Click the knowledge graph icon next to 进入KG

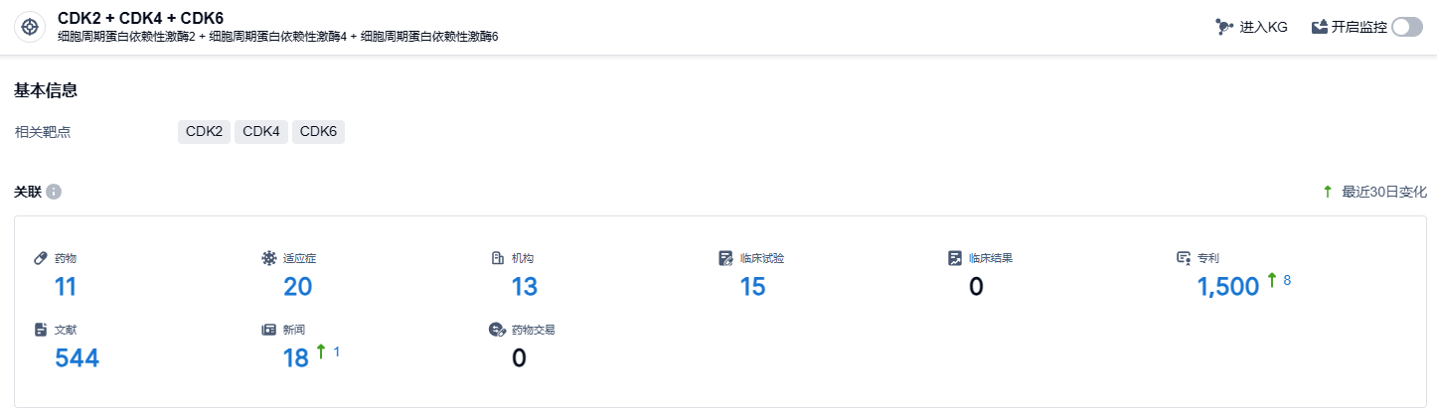(1224, 27)
